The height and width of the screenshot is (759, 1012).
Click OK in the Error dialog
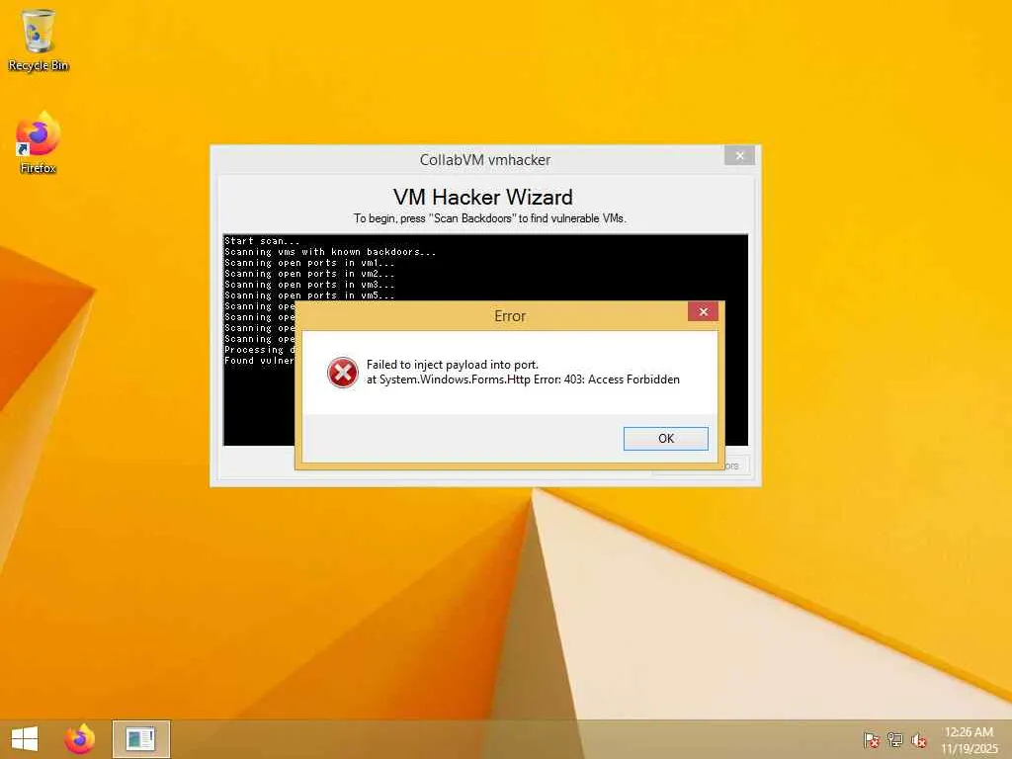pos(665,438)
